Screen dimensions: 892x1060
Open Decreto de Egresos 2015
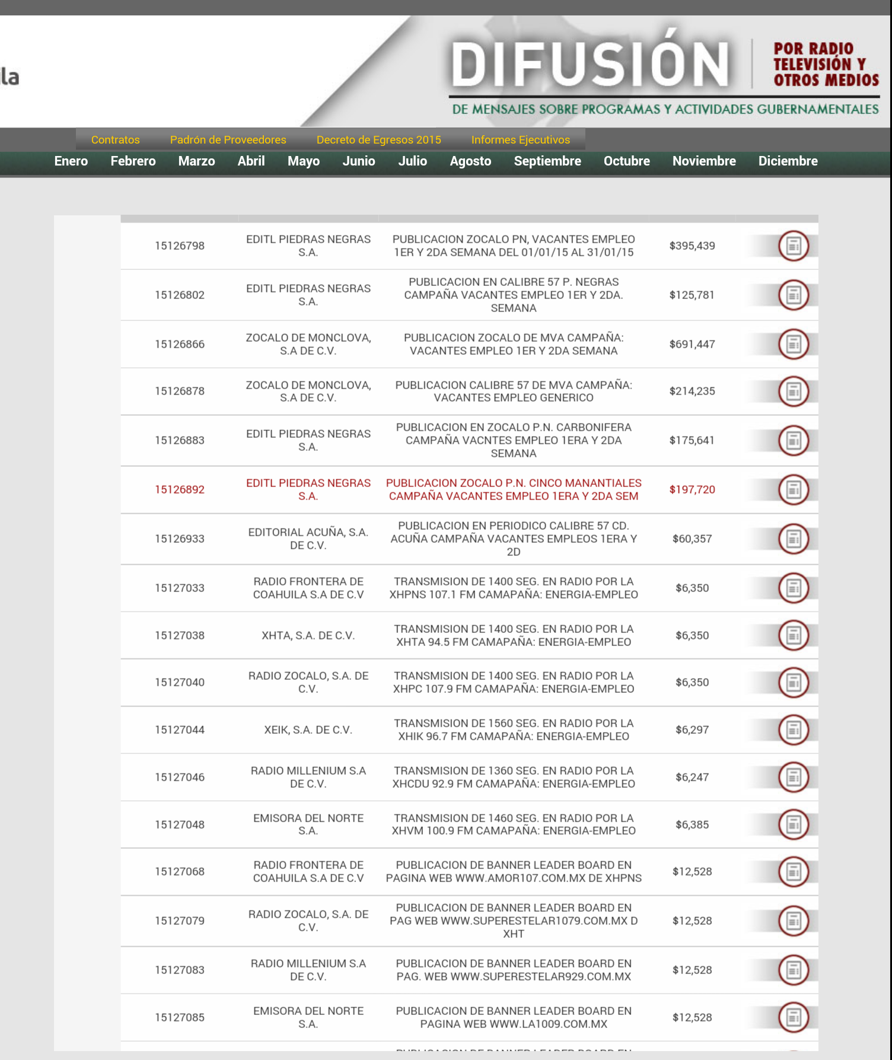pyautogui.click(x=378, y=140)
